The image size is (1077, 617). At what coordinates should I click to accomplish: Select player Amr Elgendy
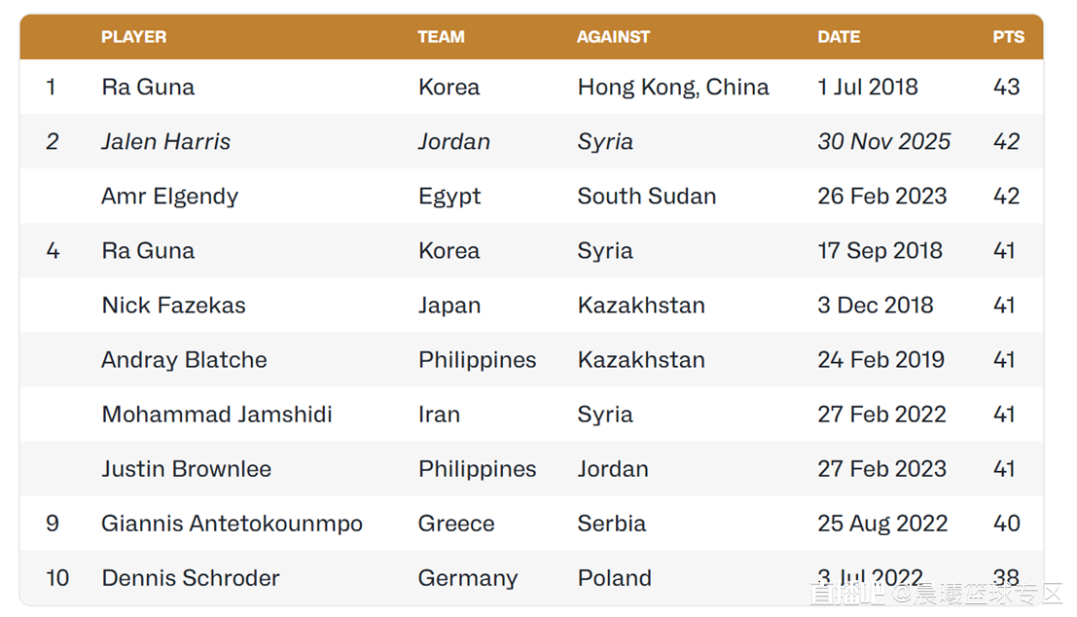click(x=169, y=197)
